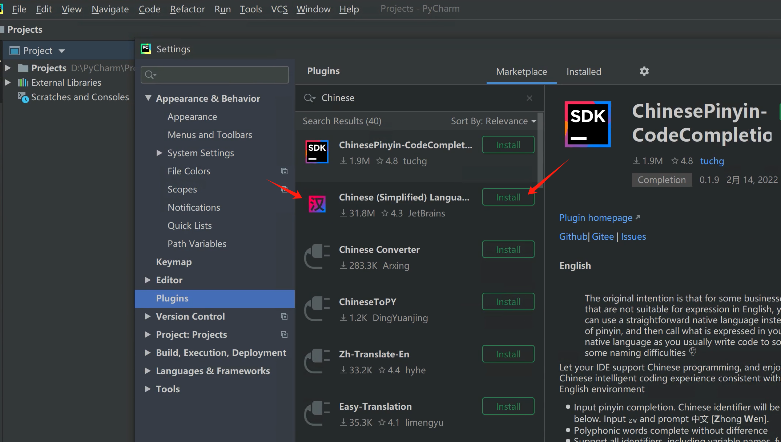Open the Refactor menu
This screenshot has height=442, width=781.
pyautogui.click(x=187, y=9)
